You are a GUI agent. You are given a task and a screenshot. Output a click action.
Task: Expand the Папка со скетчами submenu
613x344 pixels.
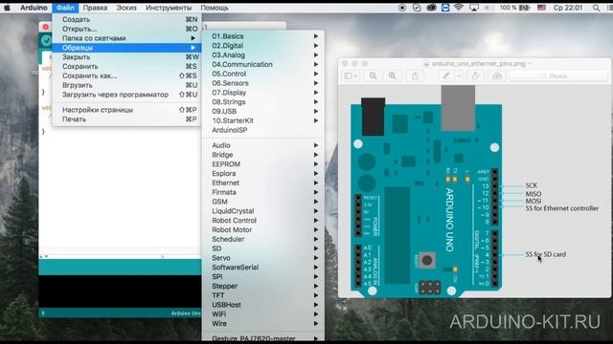[126, 38]
